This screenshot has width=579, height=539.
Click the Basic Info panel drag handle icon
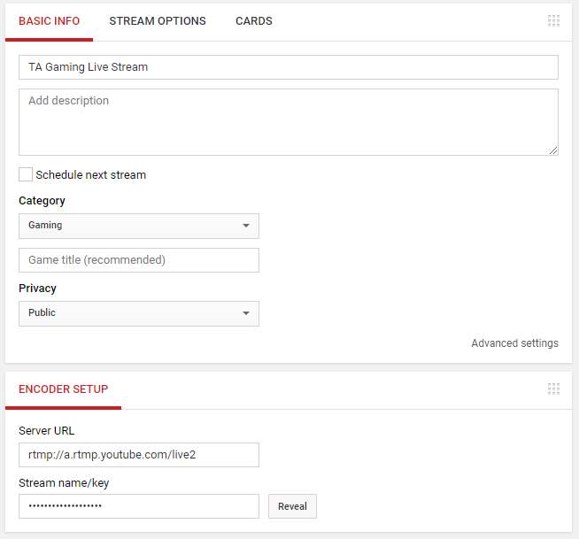pos(553,20)
